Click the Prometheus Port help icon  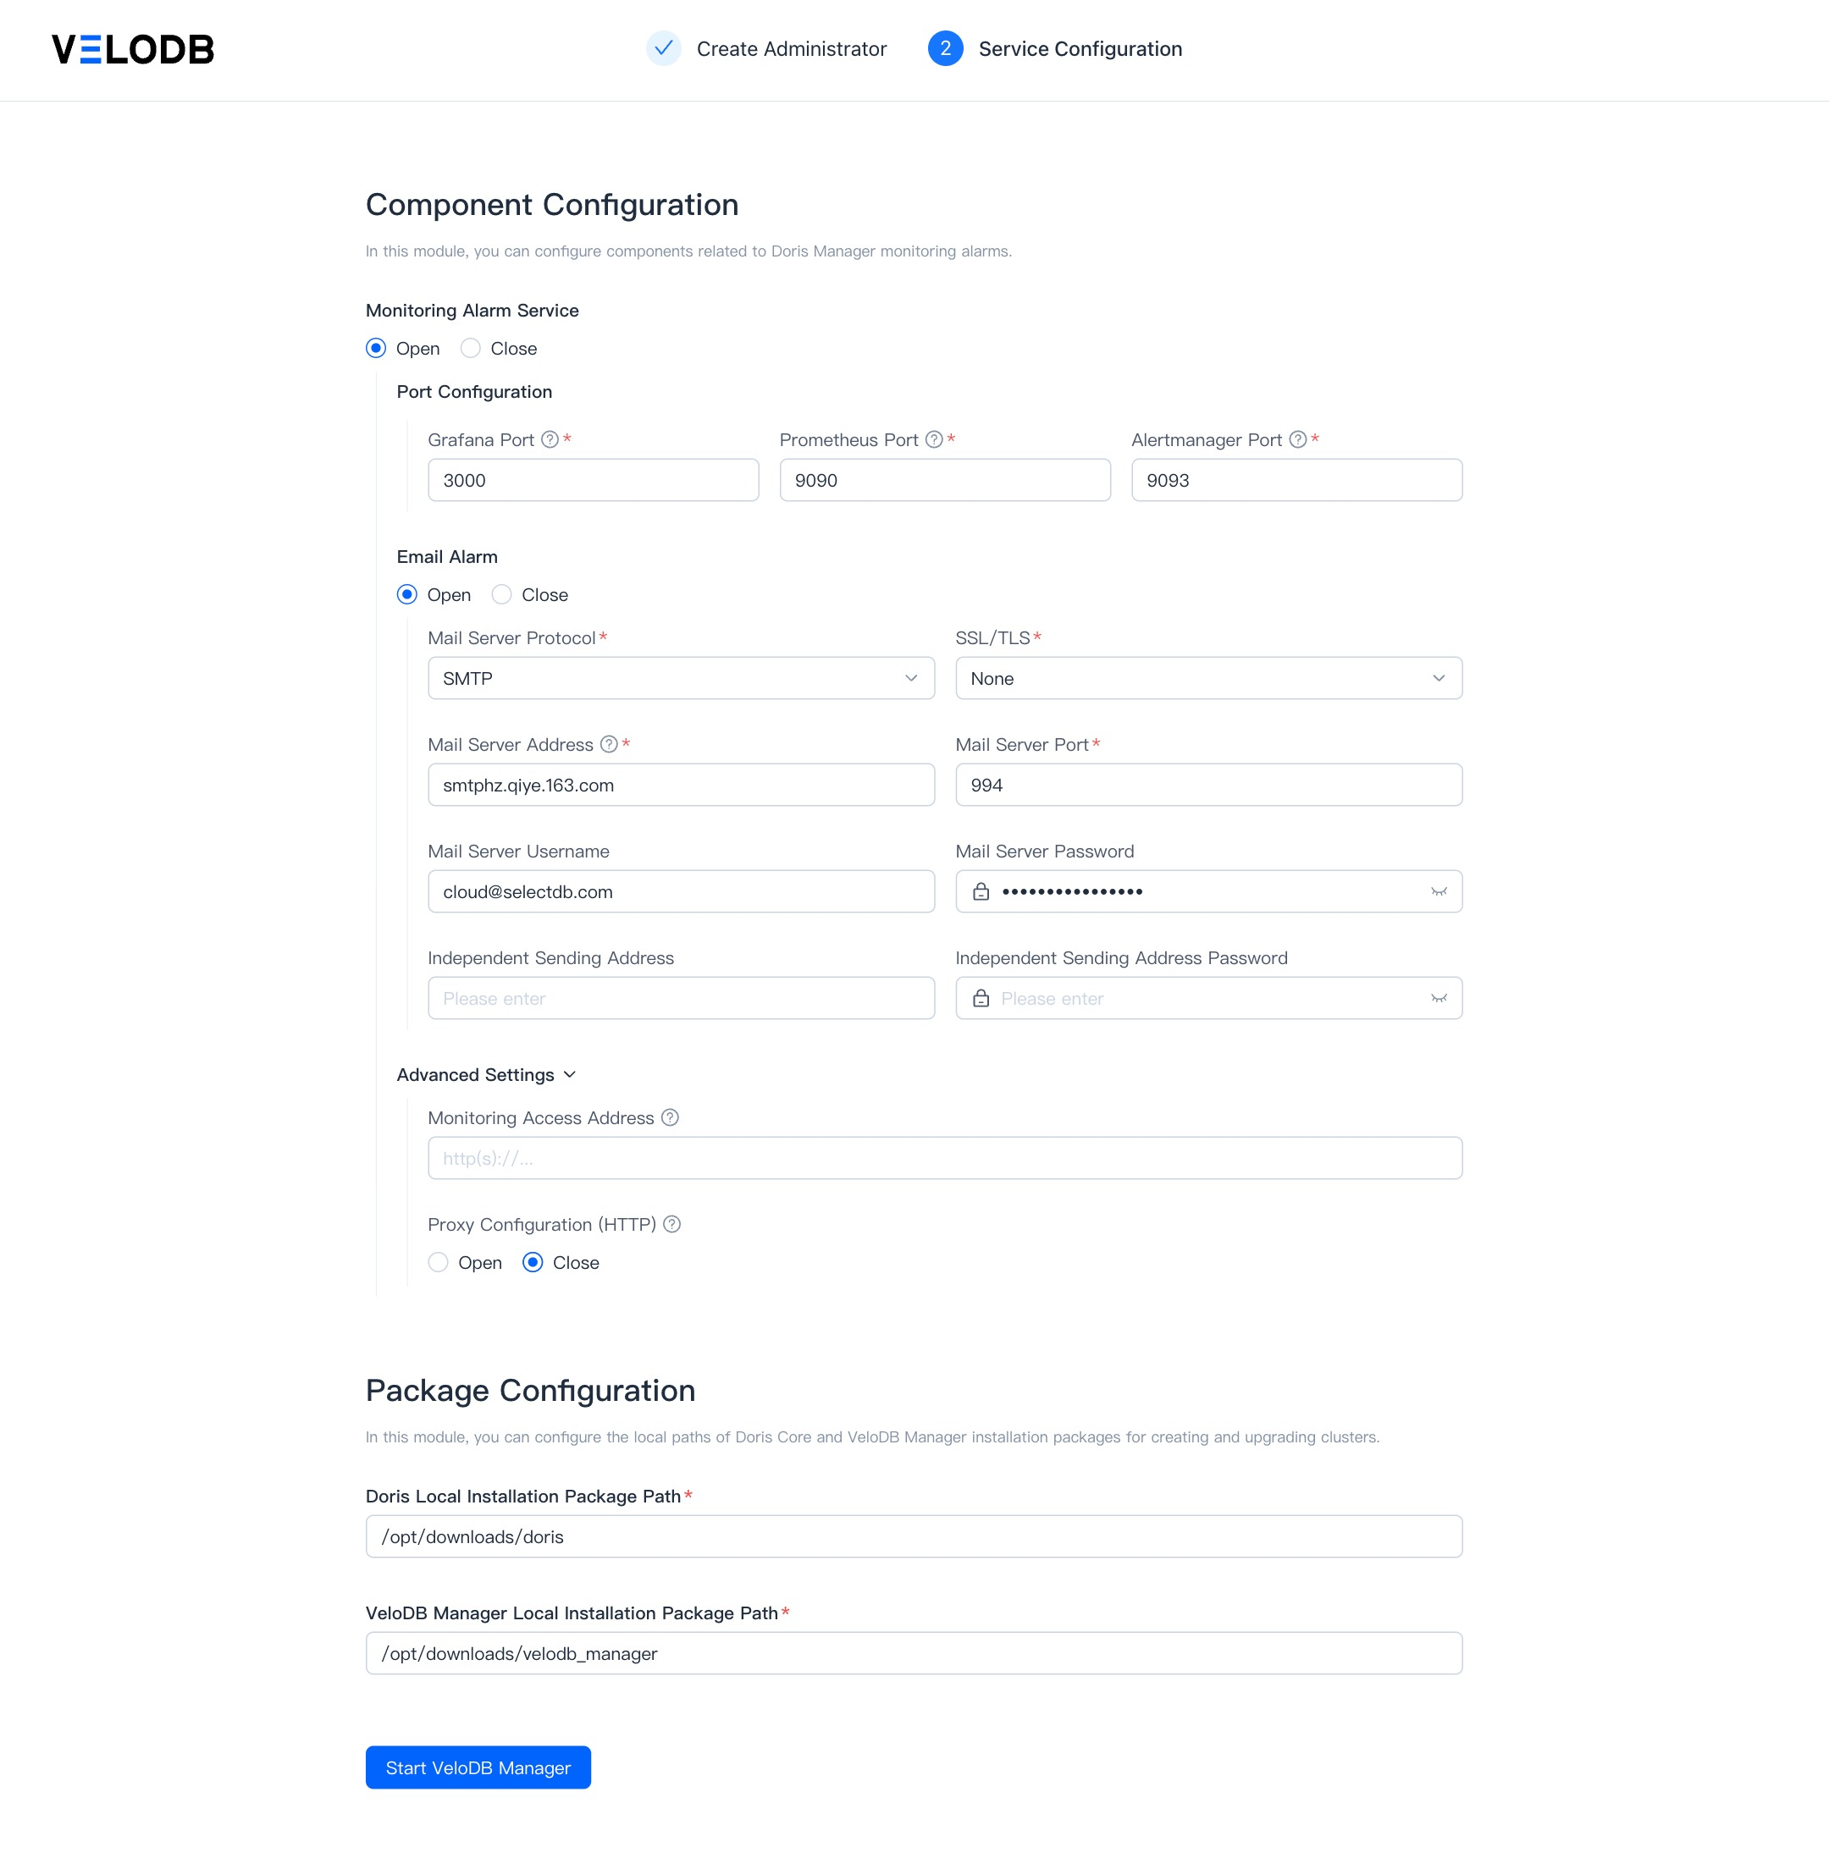[x=934, y=440]
